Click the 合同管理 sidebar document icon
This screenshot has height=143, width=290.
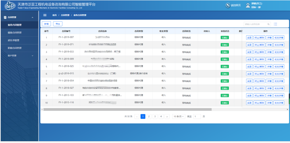[x=5, y=17]
